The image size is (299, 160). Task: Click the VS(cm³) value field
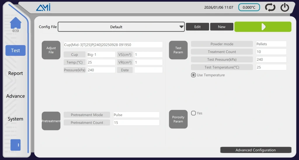[148, 54]
